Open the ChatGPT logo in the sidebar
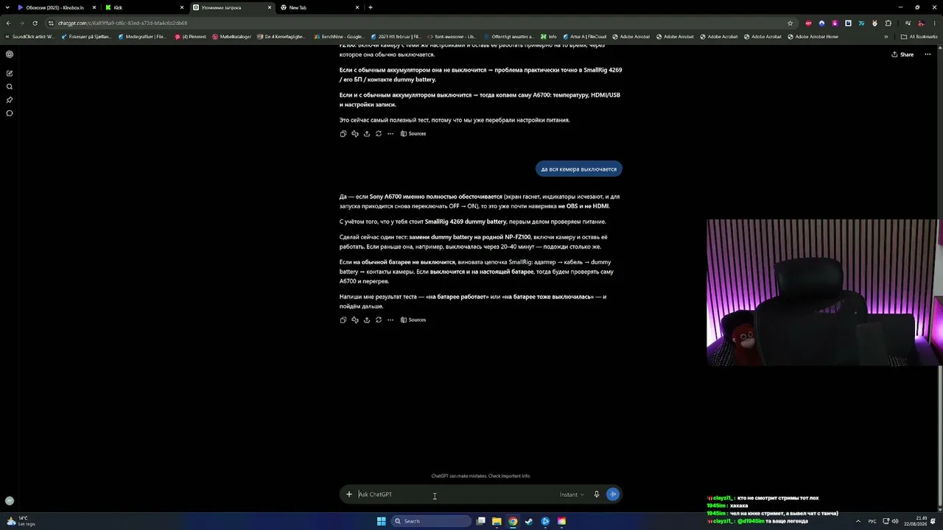 tap(10, 54)
